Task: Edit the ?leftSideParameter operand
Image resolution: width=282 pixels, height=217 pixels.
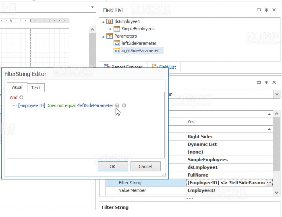Action: point(95,105)
